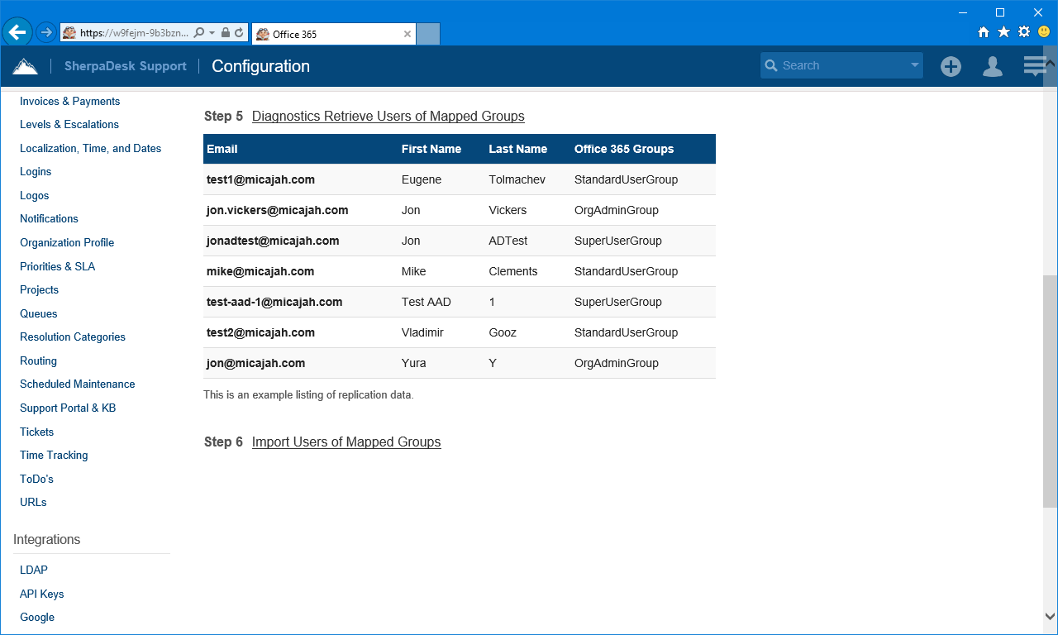Click the hamburger menu icon top right
The height and width of the screenshot is (635, 1058).
(1034, 64)
